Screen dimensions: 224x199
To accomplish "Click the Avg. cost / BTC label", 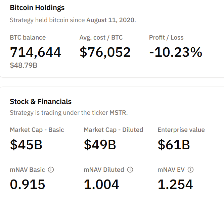I will tap(101, 38).
